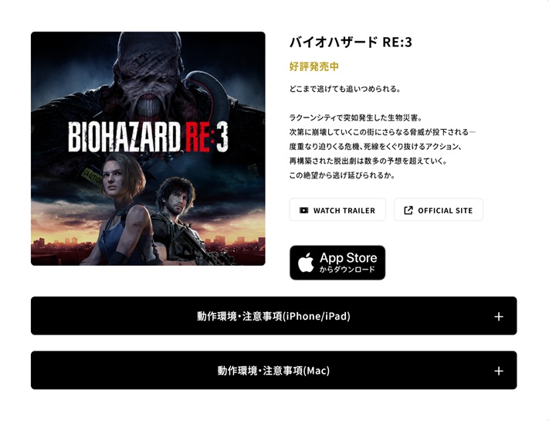Expand 動作環境・注意事項(Mac) section

pyautogui.click(x=274, y=370)
